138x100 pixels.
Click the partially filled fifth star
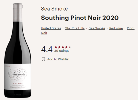point(70,47)
